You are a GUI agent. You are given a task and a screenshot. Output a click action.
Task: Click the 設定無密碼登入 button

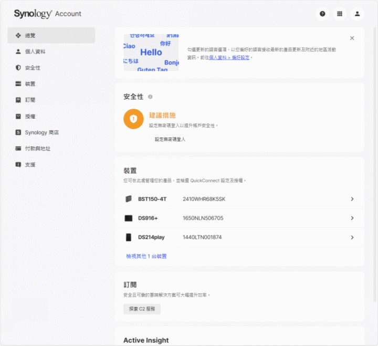point(170,139)
